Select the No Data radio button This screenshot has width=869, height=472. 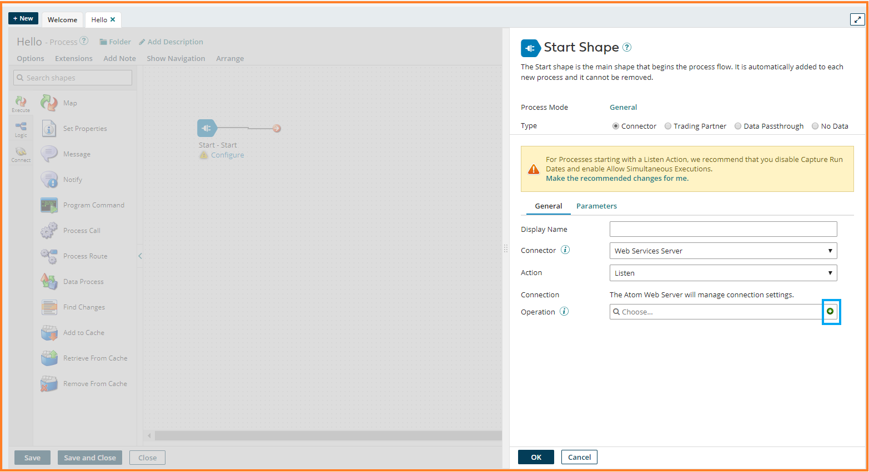[x=815, y=126]
